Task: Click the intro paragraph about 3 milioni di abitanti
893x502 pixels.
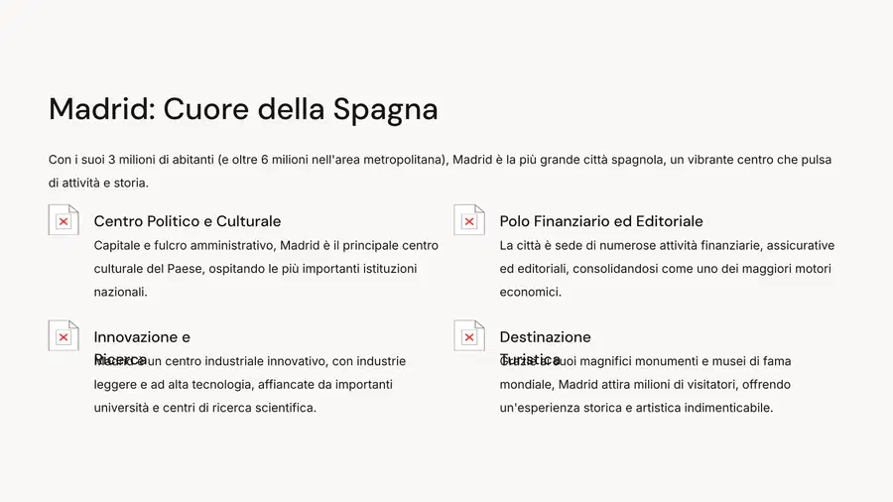Action: pyautogui.click(x=440, y=172)
